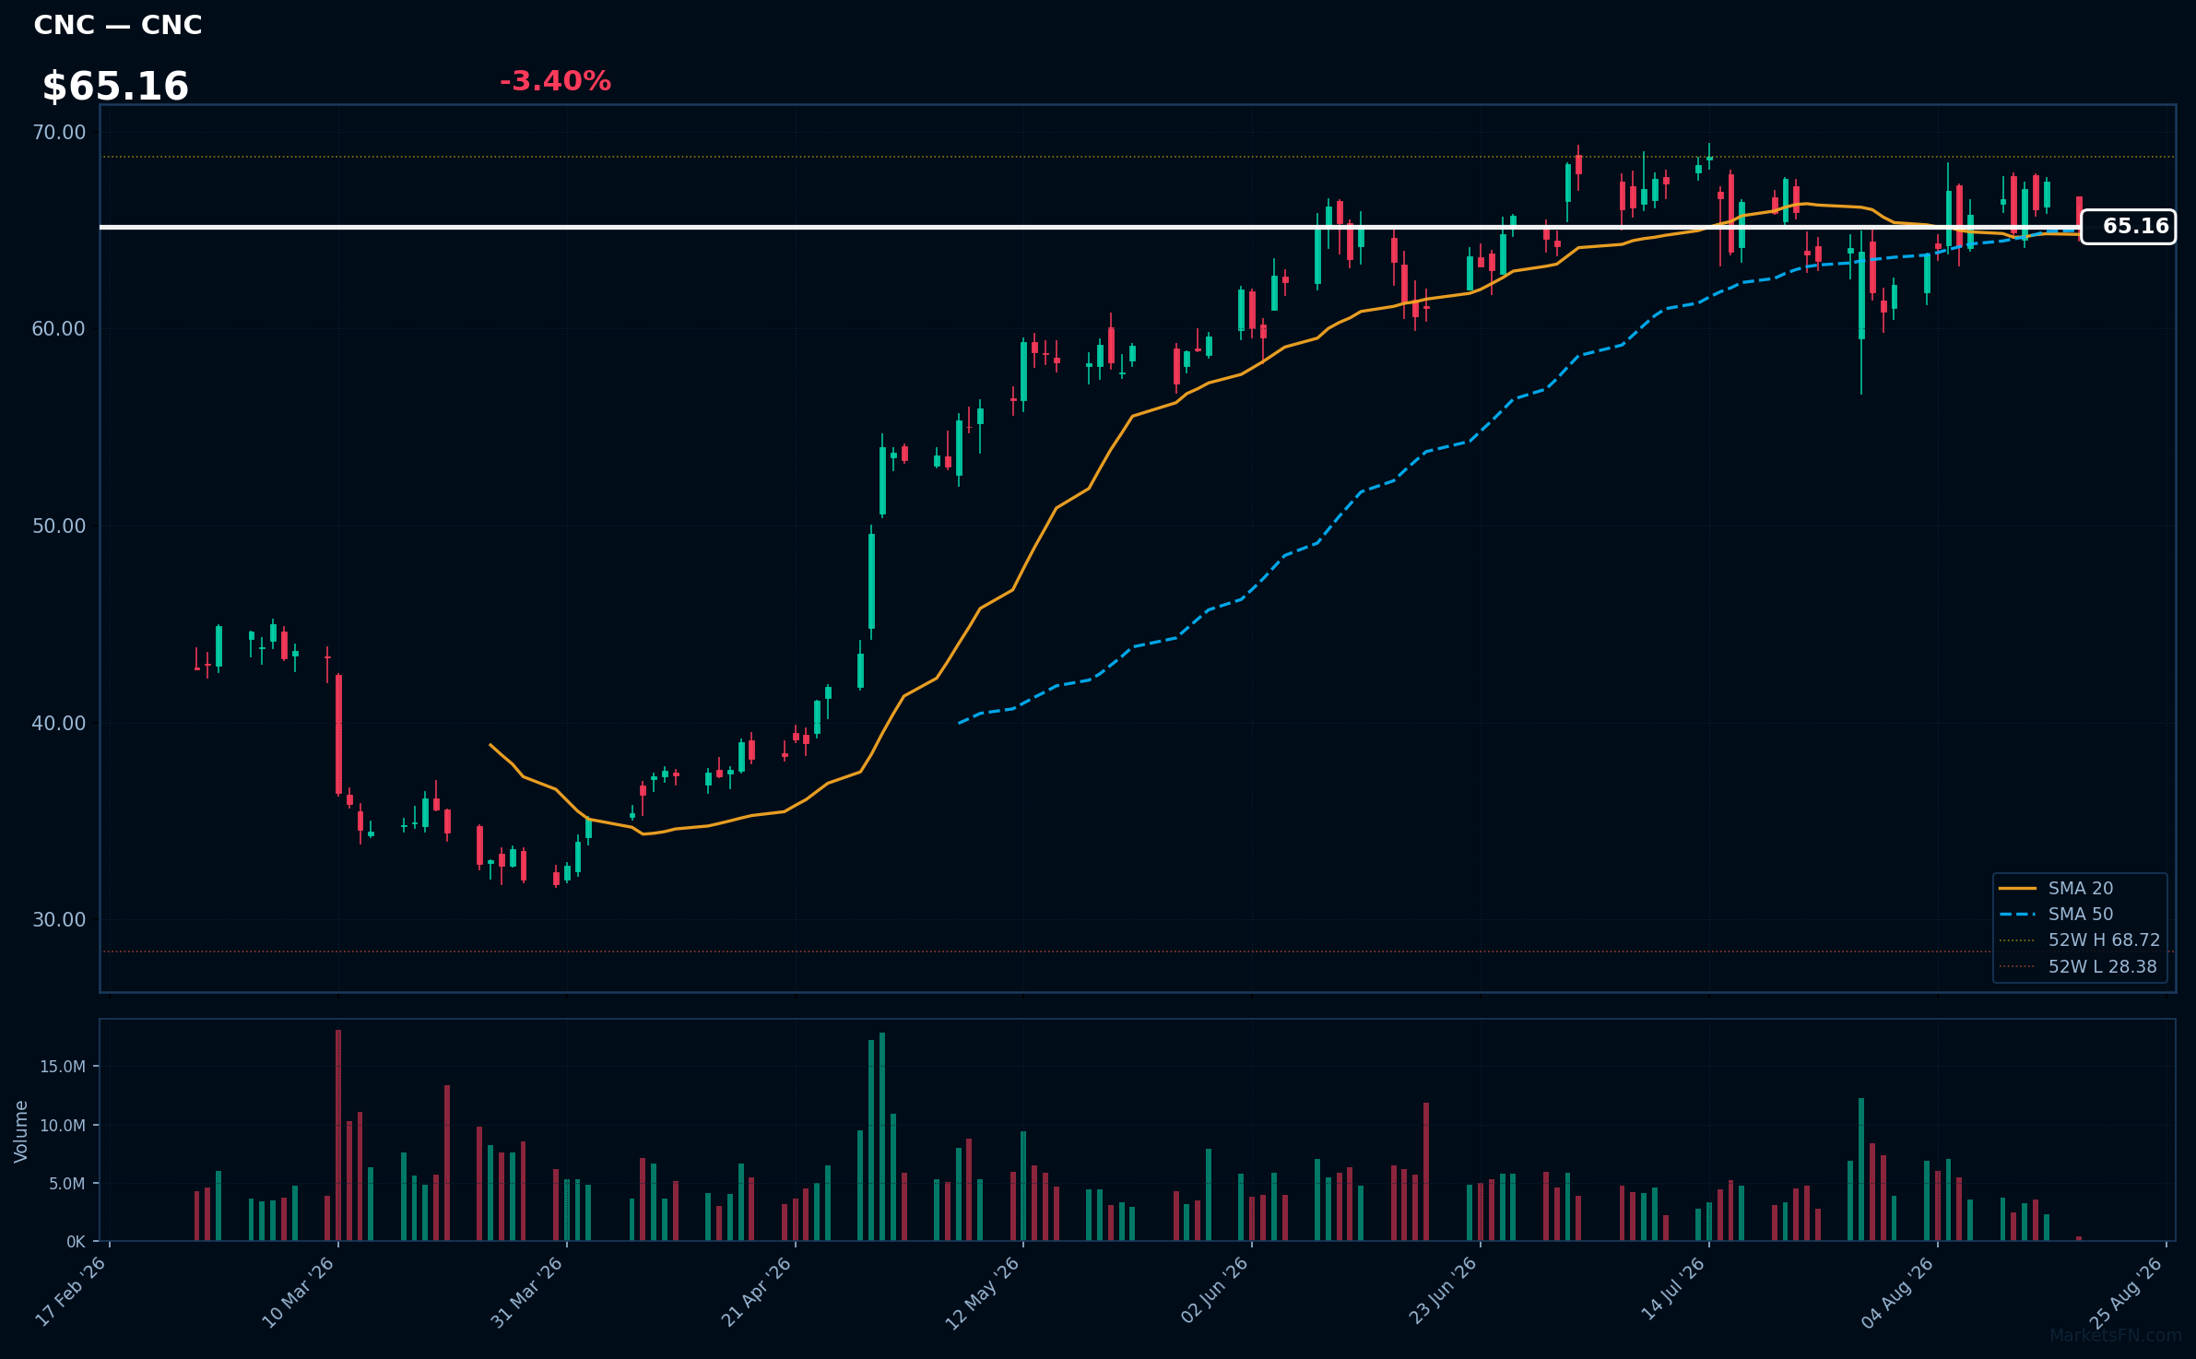Click the $65.16 current price heading

coord(115,87)
